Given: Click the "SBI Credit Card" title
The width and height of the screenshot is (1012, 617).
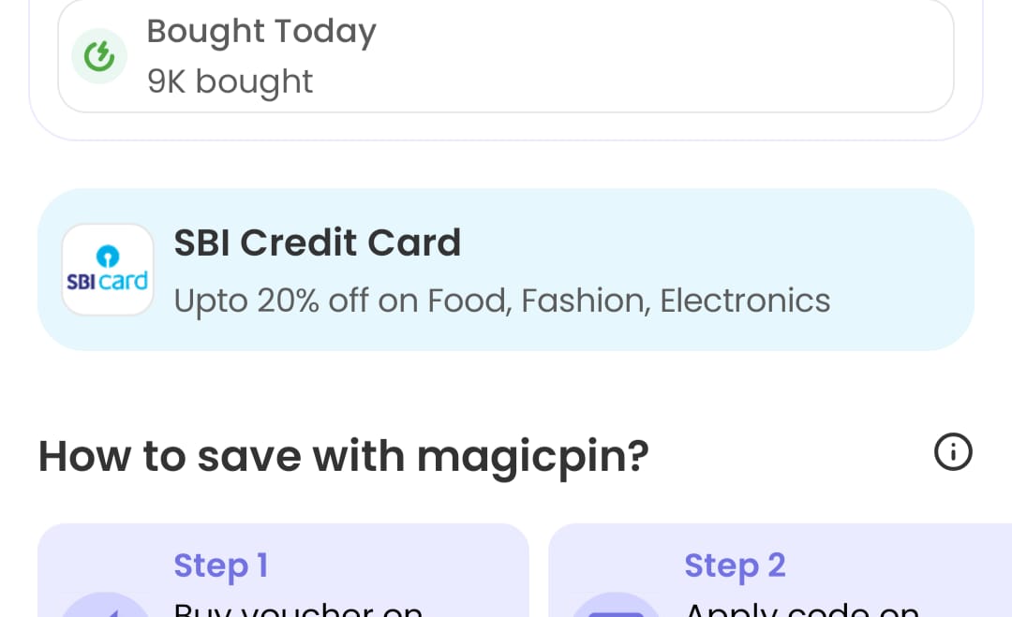Looking at the screenshot, I should (318, 243).
